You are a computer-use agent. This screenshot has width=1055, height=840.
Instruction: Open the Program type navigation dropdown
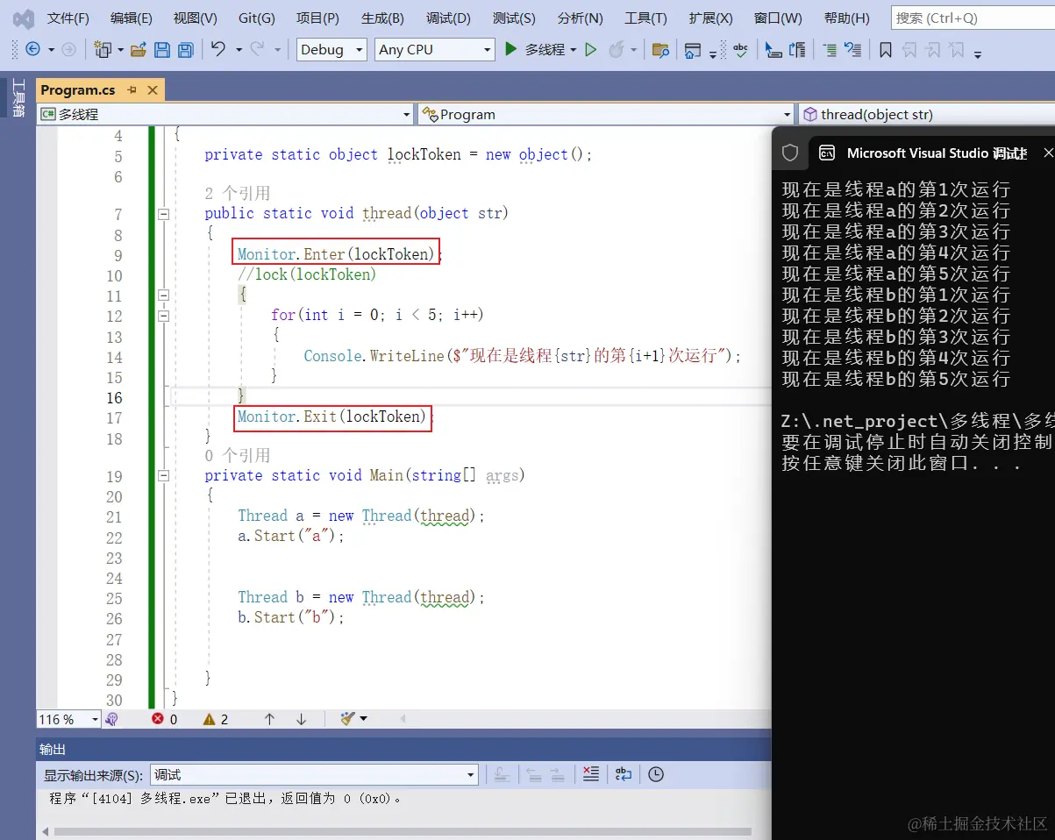(x=605, y=114)
